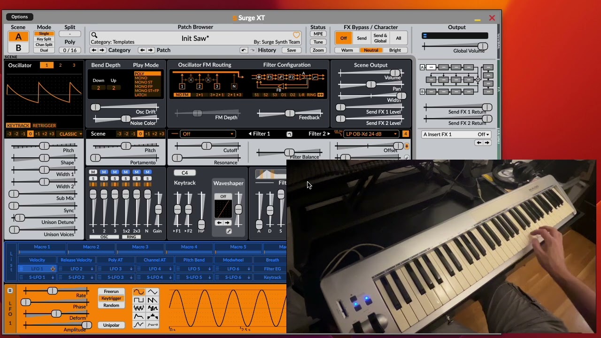Select the LFO noise waveform icon
Screen dimensions: 601x338
pyautogui.click(x=139, y=308)
